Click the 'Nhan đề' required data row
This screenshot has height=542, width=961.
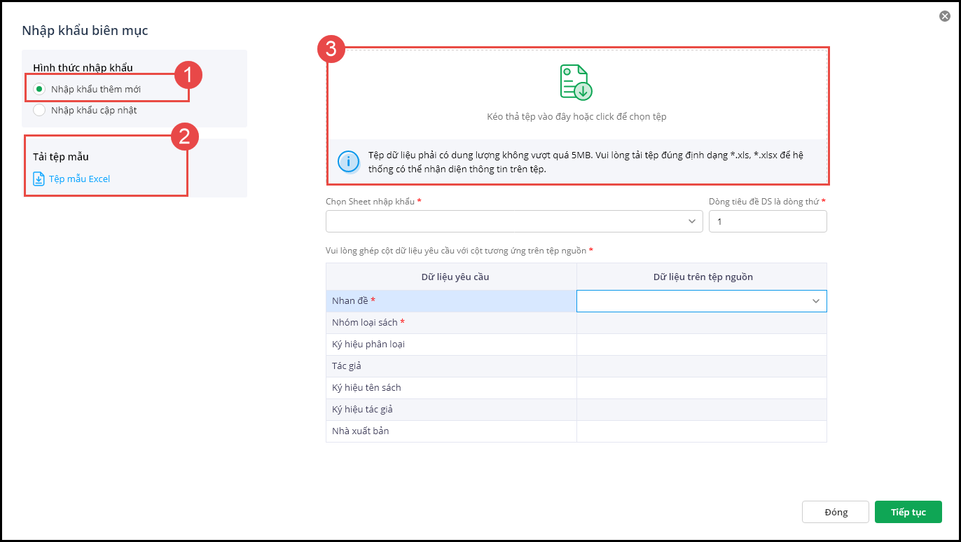click(451, 301)
